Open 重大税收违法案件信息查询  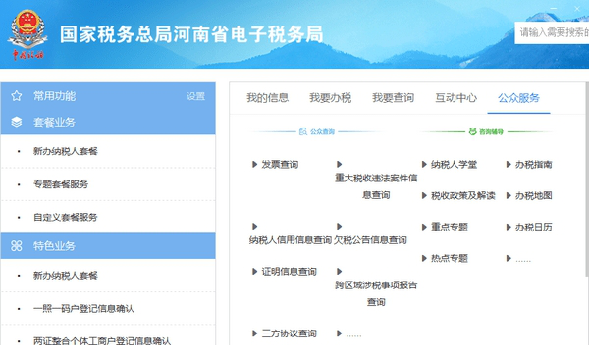(x=376, y=186)
